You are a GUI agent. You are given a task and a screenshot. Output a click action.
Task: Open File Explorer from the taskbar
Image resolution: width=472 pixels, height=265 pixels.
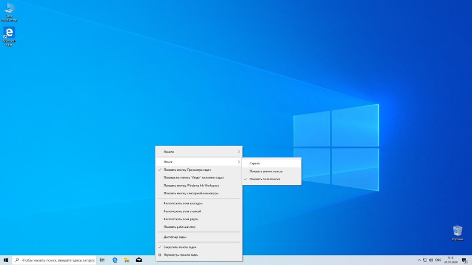tap(127, 260)
